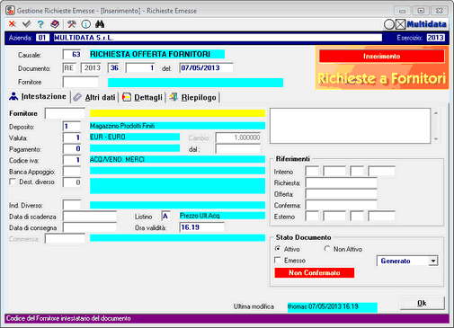Click the Valuta code field

pos(72,137)
